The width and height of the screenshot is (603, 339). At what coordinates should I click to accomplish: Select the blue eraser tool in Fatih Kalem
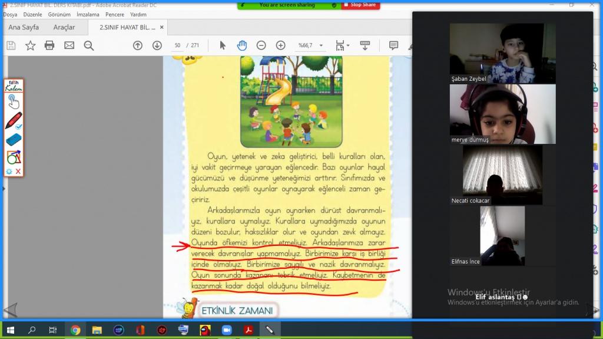[14, 140]
